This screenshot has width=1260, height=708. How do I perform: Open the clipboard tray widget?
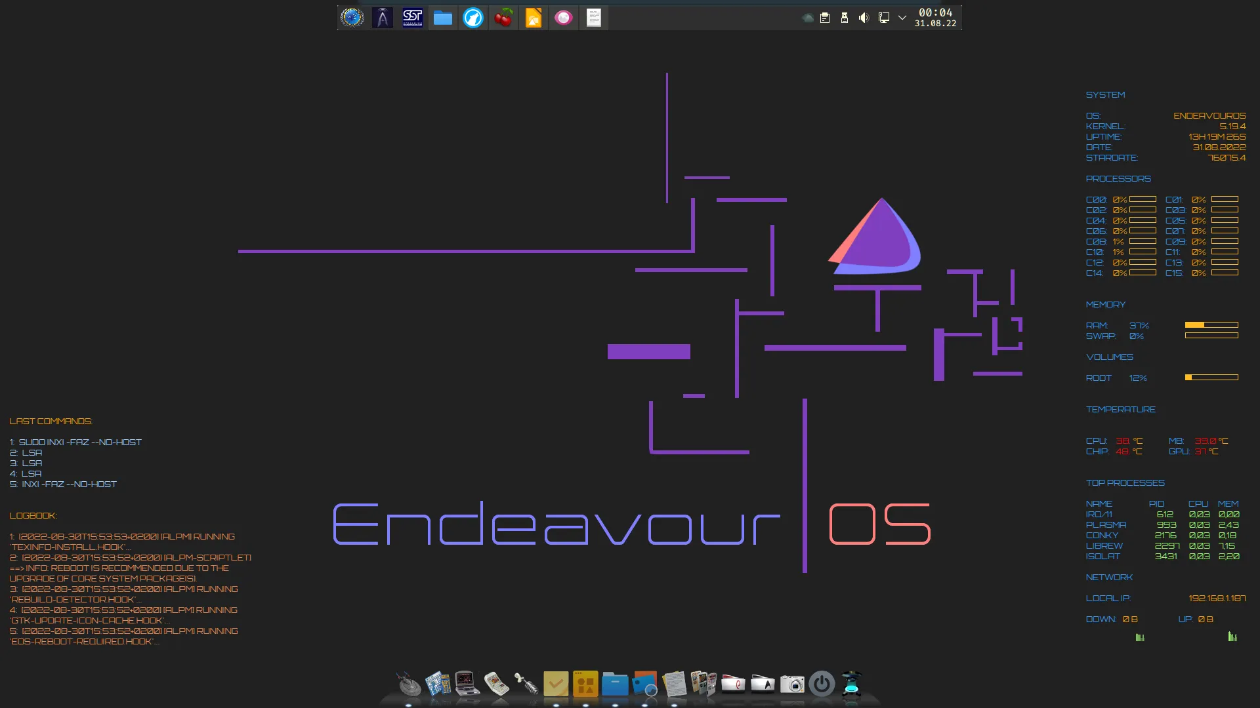click(825, 18)
